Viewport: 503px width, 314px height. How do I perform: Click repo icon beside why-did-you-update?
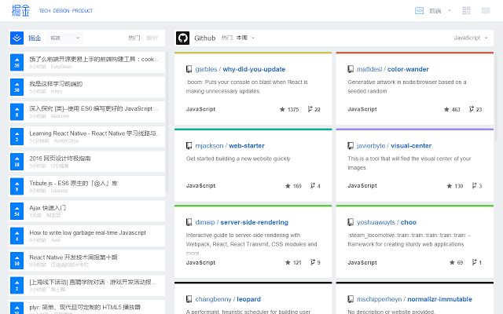click(189, 69)
